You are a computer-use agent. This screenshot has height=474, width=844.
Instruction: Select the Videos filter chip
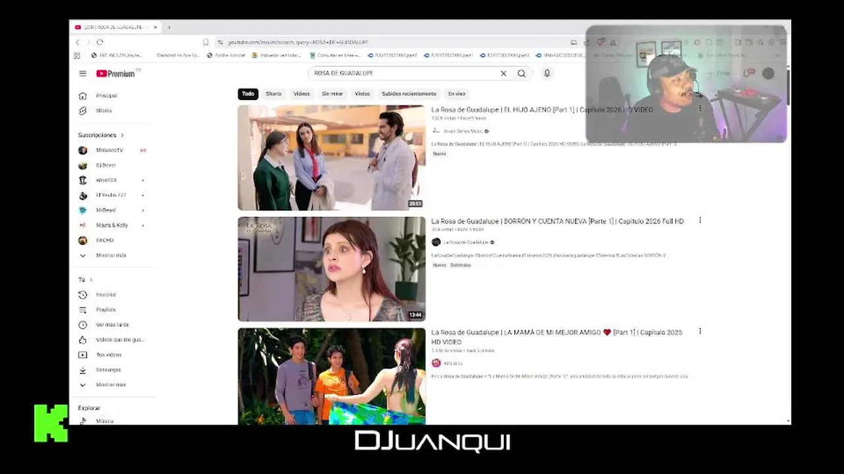302,93
